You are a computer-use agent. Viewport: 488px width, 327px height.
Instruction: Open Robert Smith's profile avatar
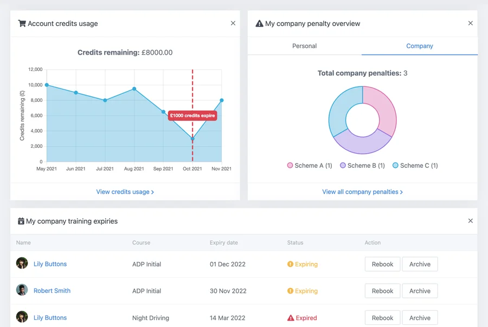point(22,290)
